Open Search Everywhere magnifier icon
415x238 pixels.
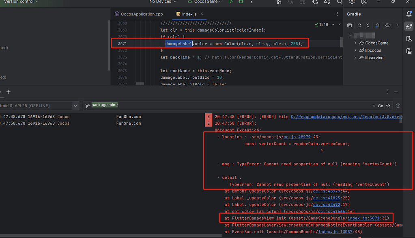[339, 2]
